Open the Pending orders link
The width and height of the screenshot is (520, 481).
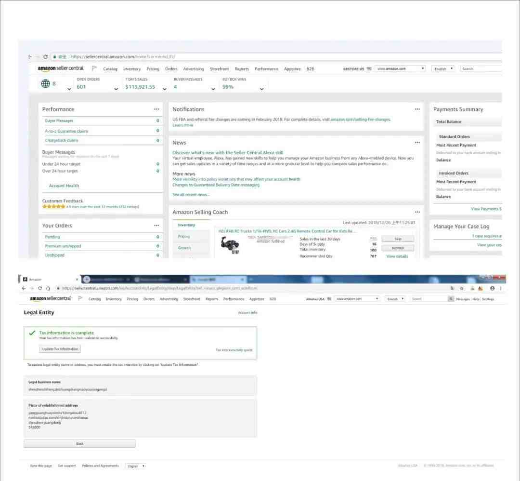52,237
